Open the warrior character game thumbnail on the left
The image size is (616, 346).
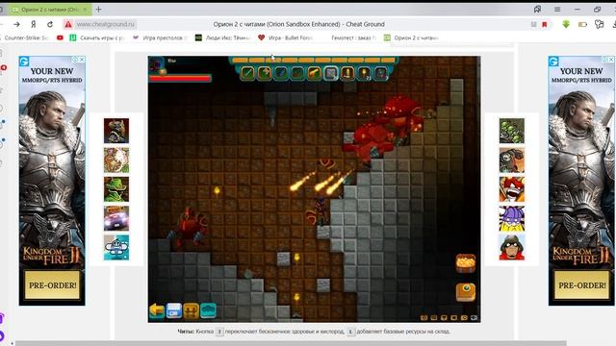point(116,131)
